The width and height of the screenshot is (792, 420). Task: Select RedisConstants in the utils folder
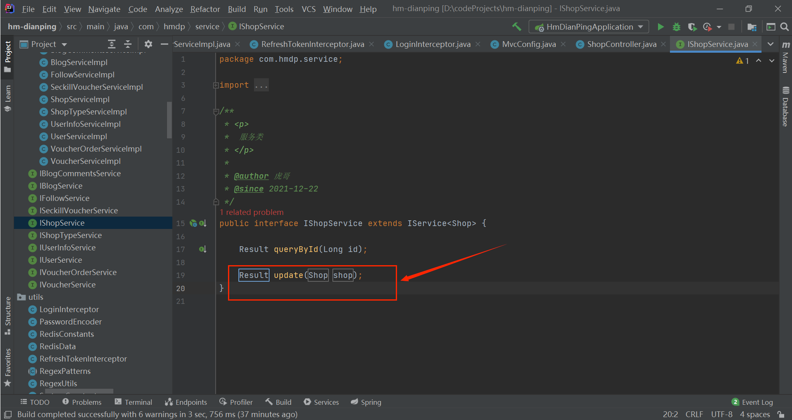pos(66,334)
